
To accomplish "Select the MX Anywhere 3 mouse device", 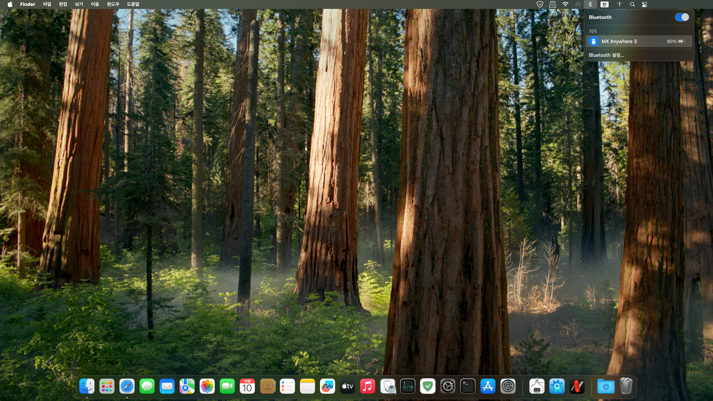I will [639, 41].
